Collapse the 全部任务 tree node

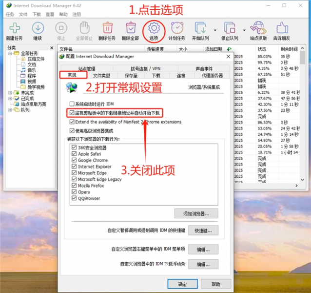click(x=10, y=53)
